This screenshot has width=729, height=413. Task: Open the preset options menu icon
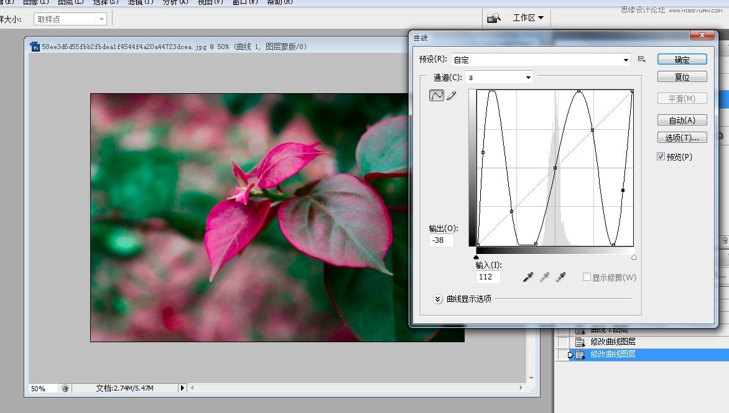[x=641, y=59]
